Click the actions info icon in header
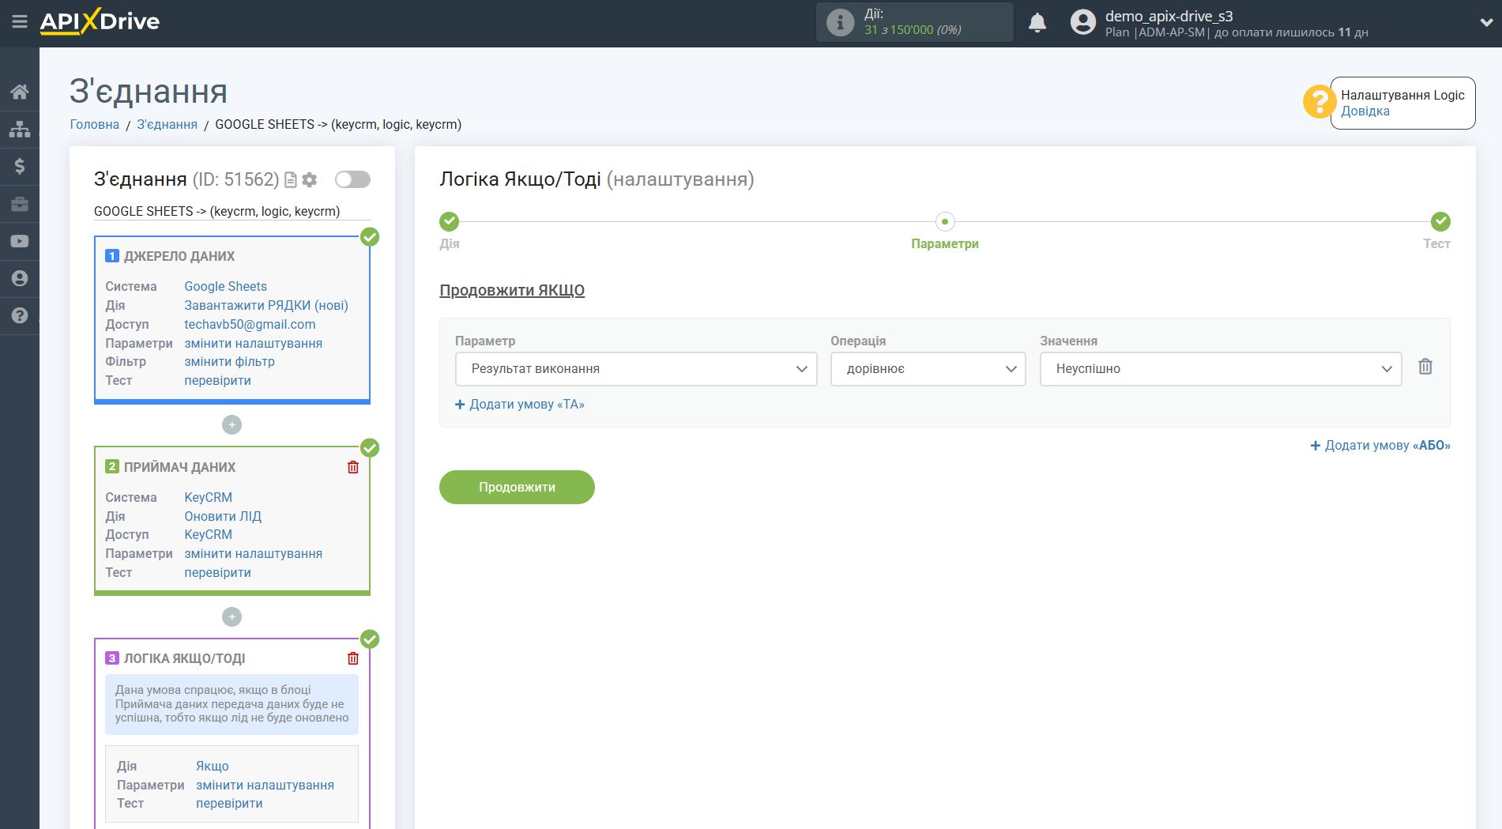1502x829 pixels. (840, 22)
